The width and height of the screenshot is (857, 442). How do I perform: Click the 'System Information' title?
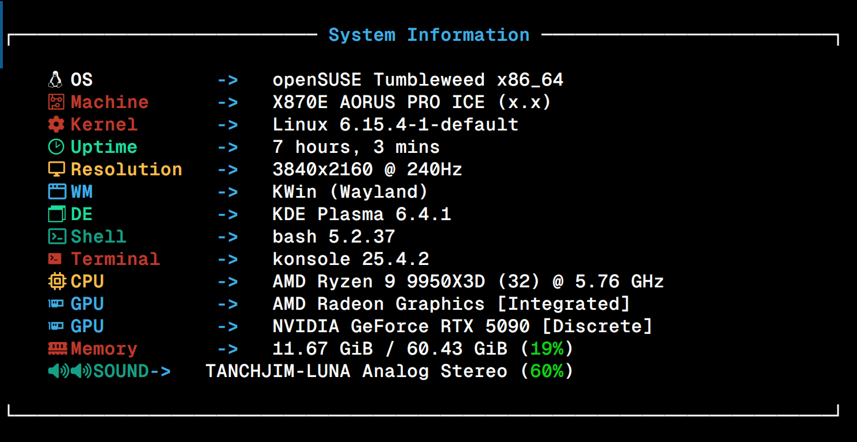coord(429,34)
